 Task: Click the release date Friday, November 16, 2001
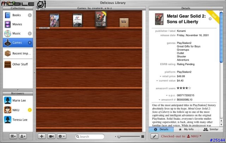pos(193,35)
